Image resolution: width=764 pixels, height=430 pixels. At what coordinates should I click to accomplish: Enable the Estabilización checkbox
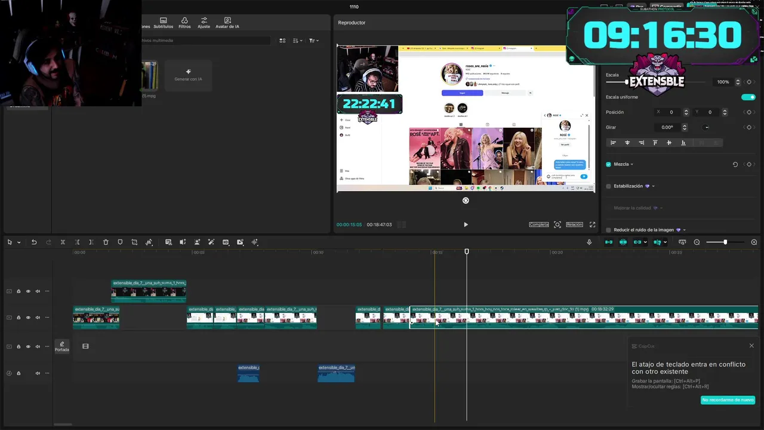click(608, 186)
